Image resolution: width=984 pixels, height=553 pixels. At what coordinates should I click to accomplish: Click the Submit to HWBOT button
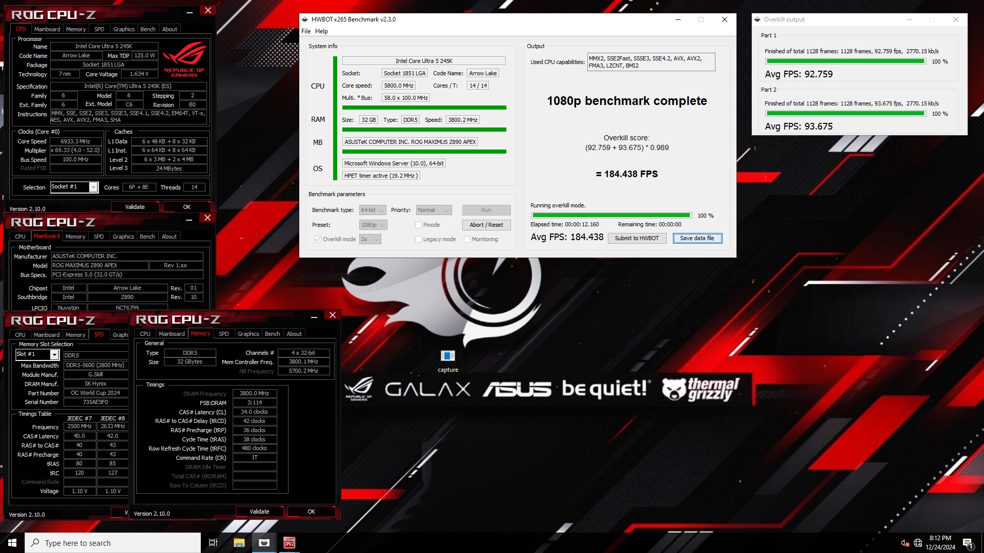[x=637, y=238]
